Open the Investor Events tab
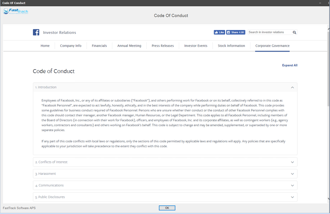330x214 pixels. click(196, 46)
